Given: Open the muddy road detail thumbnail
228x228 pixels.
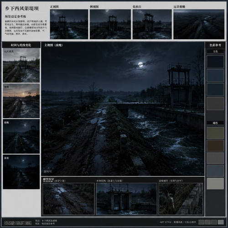Looking at the screenshot, I should point(68,199).
